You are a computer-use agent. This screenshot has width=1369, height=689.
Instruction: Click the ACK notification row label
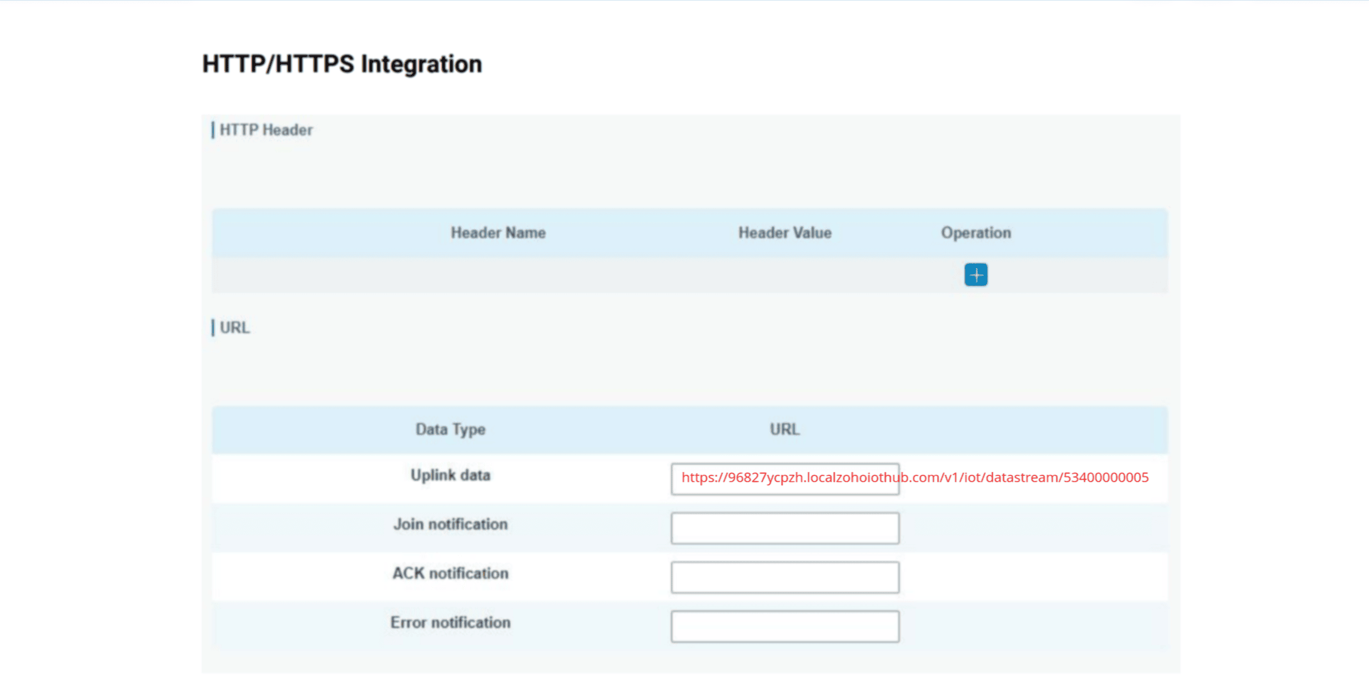tap(450, 573)
